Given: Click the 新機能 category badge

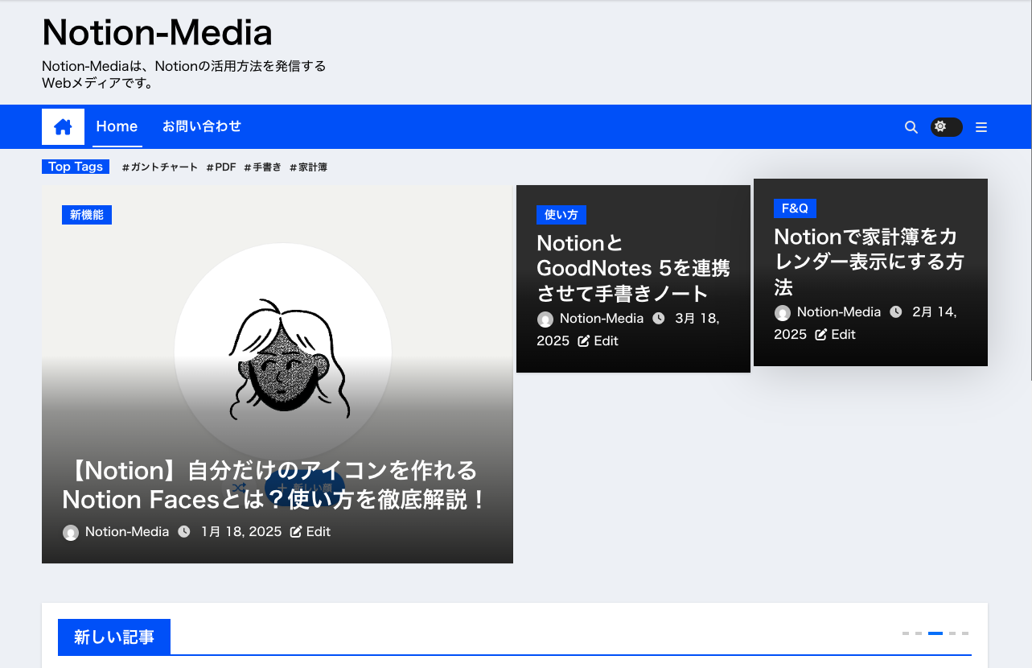Looking at the screenshot, I should pos(87,215).
